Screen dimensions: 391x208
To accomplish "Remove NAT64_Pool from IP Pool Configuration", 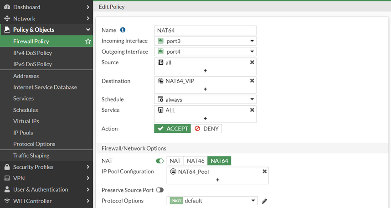I will click(x=264, y=172).
